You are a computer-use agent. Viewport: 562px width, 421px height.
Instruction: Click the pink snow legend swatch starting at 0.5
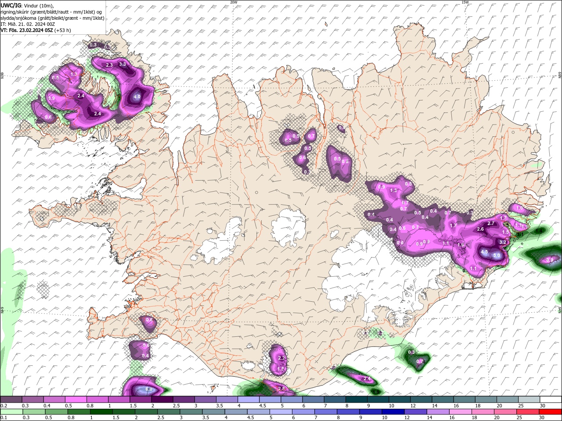click(x=76, y=400)
